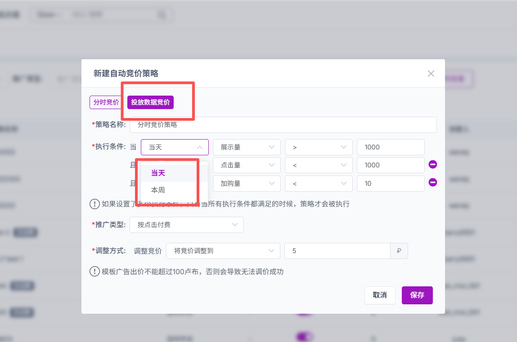Open the 展示量 metric dropdown
This screenshot has width=517, height=342.
[247, 147]
